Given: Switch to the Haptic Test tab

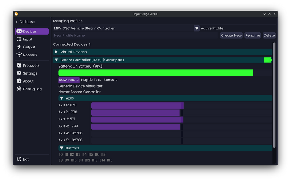Looking at the screenshot, I should pos(91,80).
